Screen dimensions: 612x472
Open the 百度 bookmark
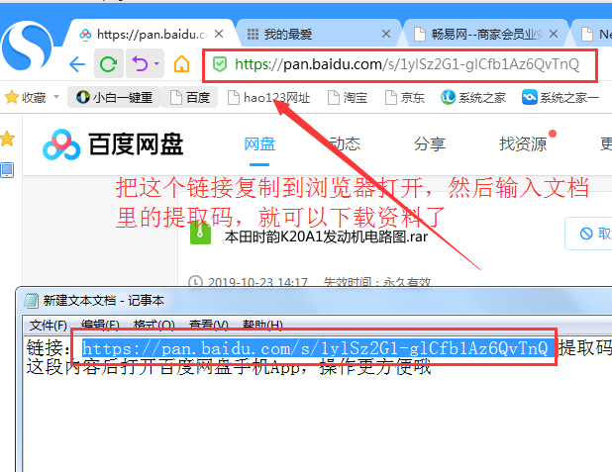(190, 97)
